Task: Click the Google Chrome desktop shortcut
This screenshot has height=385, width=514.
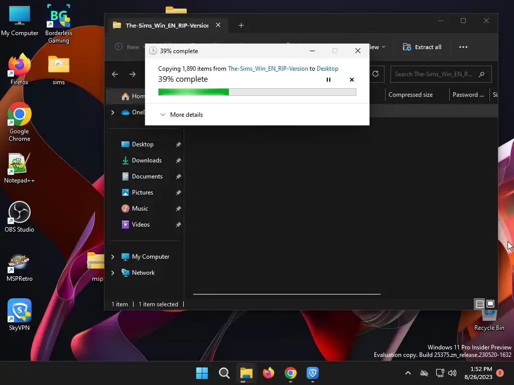Action: [x=20, y=122]
